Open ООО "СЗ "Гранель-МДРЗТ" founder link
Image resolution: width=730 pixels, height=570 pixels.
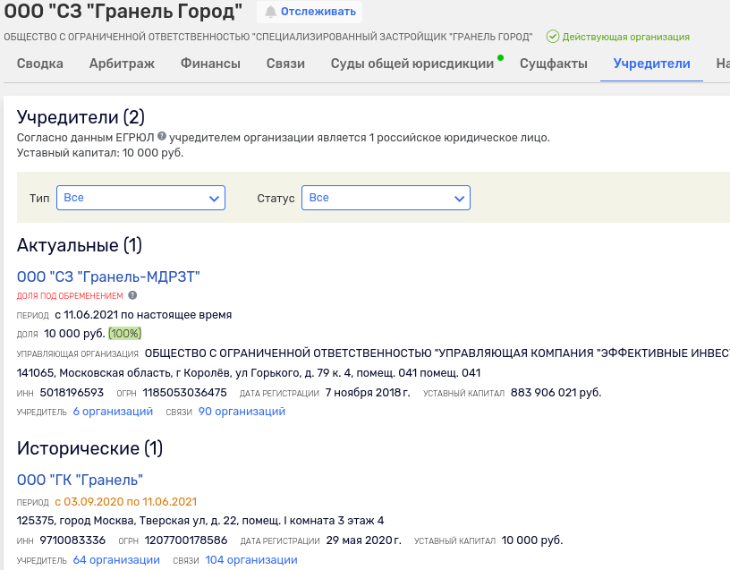coord(108,276)
